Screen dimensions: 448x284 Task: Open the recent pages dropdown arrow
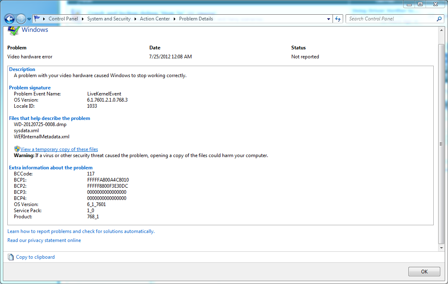coord(29,20)
